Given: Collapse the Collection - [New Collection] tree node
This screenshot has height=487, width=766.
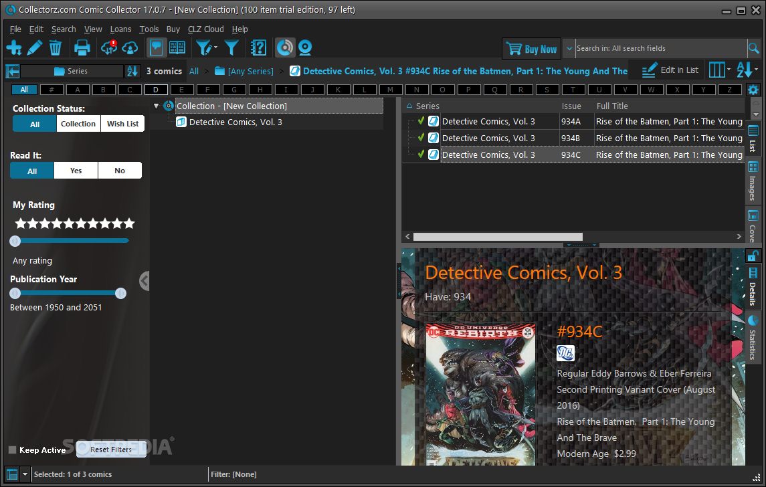Looking at the screenshot, I should (x=157, y=106).
